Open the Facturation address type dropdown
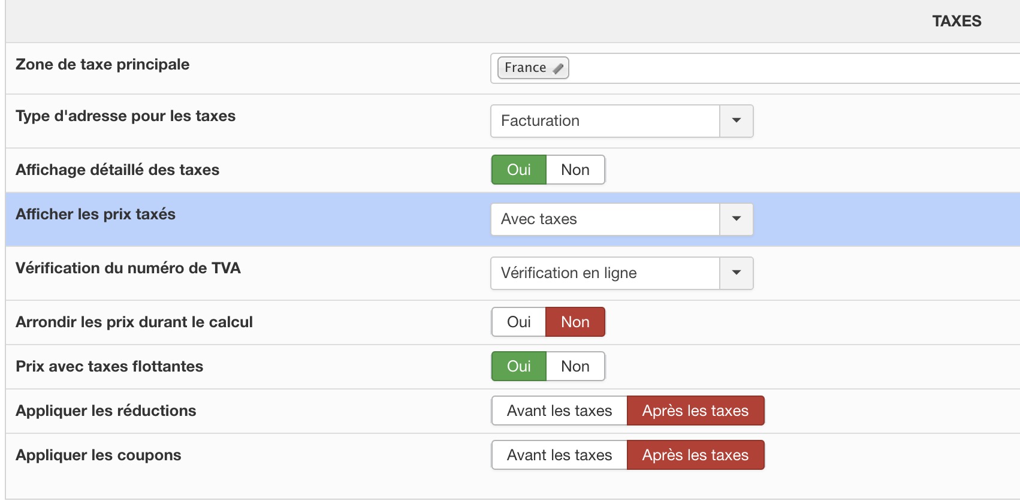This screenshot has width=1020, height=501. click(621, 121)
